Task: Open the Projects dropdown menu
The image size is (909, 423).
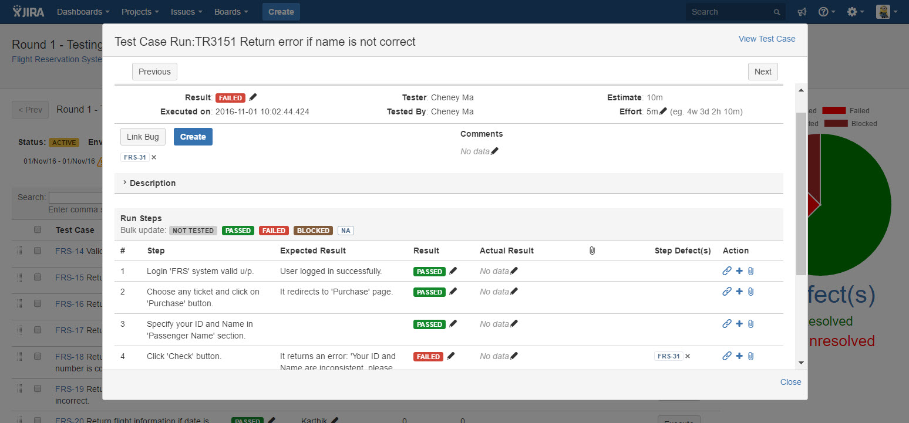Action: pyautogui.click(x=140, y=12)
